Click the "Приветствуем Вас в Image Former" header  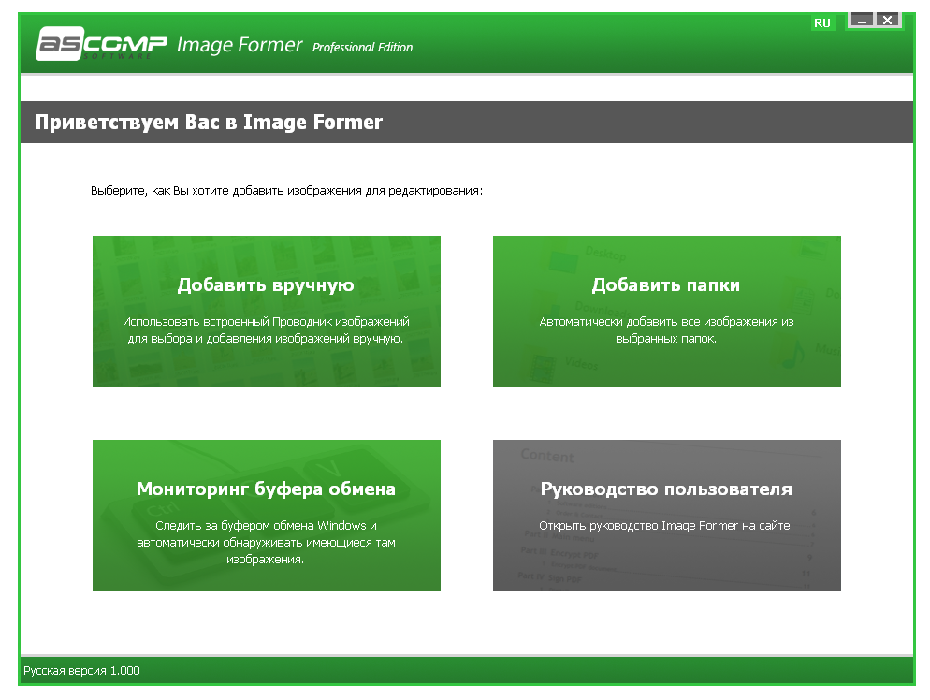[209, 122]
